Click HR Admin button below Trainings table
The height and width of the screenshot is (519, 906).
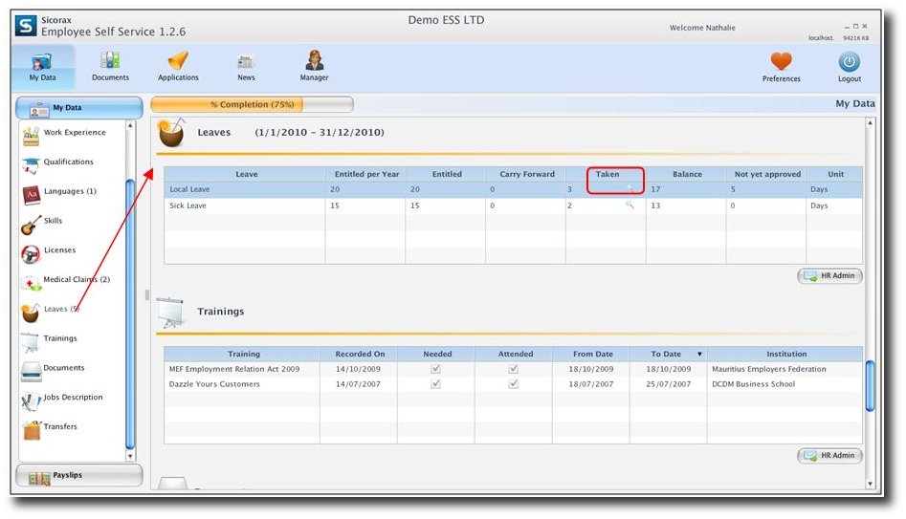pyautogui.click(x=829, y=456)
